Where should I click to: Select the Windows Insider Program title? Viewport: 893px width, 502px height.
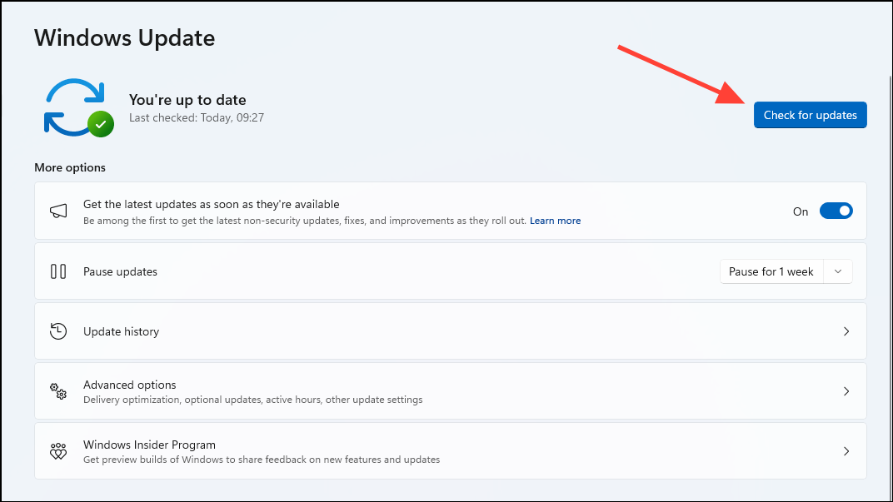point(149,445)
